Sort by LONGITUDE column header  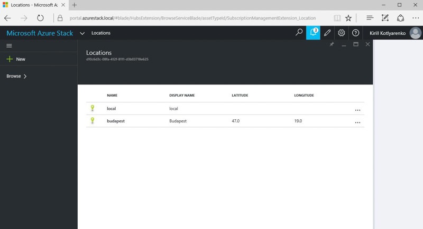(304, 96)
